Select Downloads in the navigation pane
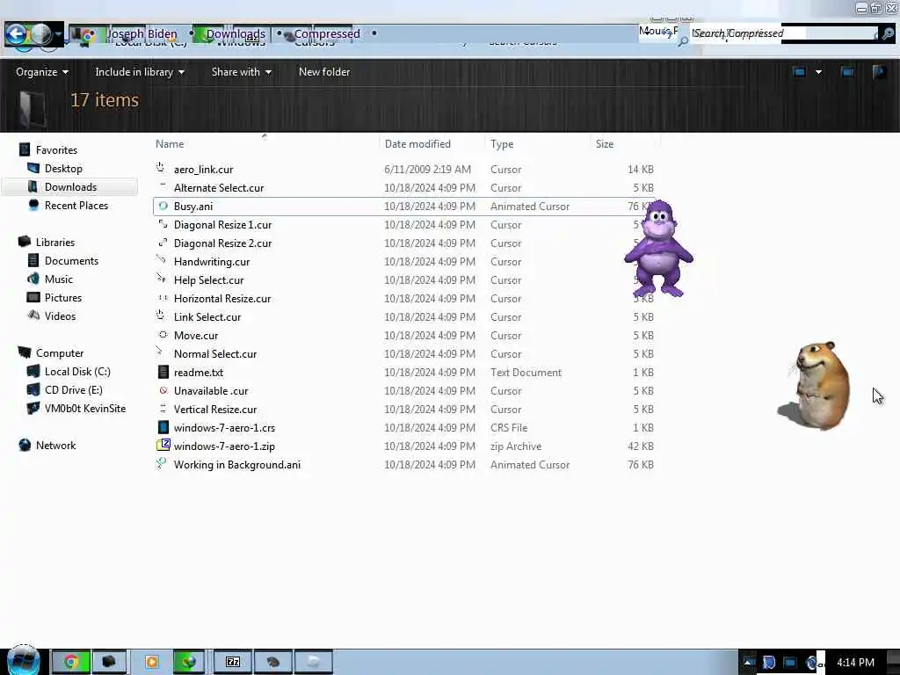The width and height of the screenshot is (900, 675). click(x=70, y=186)
